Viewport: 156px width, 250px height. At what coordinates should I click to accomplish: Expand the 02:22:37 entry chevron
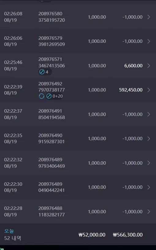(149, 114)
